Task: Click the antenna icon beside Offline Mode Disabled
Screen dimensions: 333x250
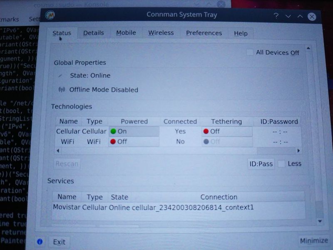Action: (62, 90)
